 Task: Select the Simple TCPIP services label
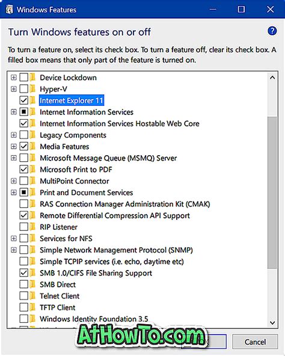112,262
